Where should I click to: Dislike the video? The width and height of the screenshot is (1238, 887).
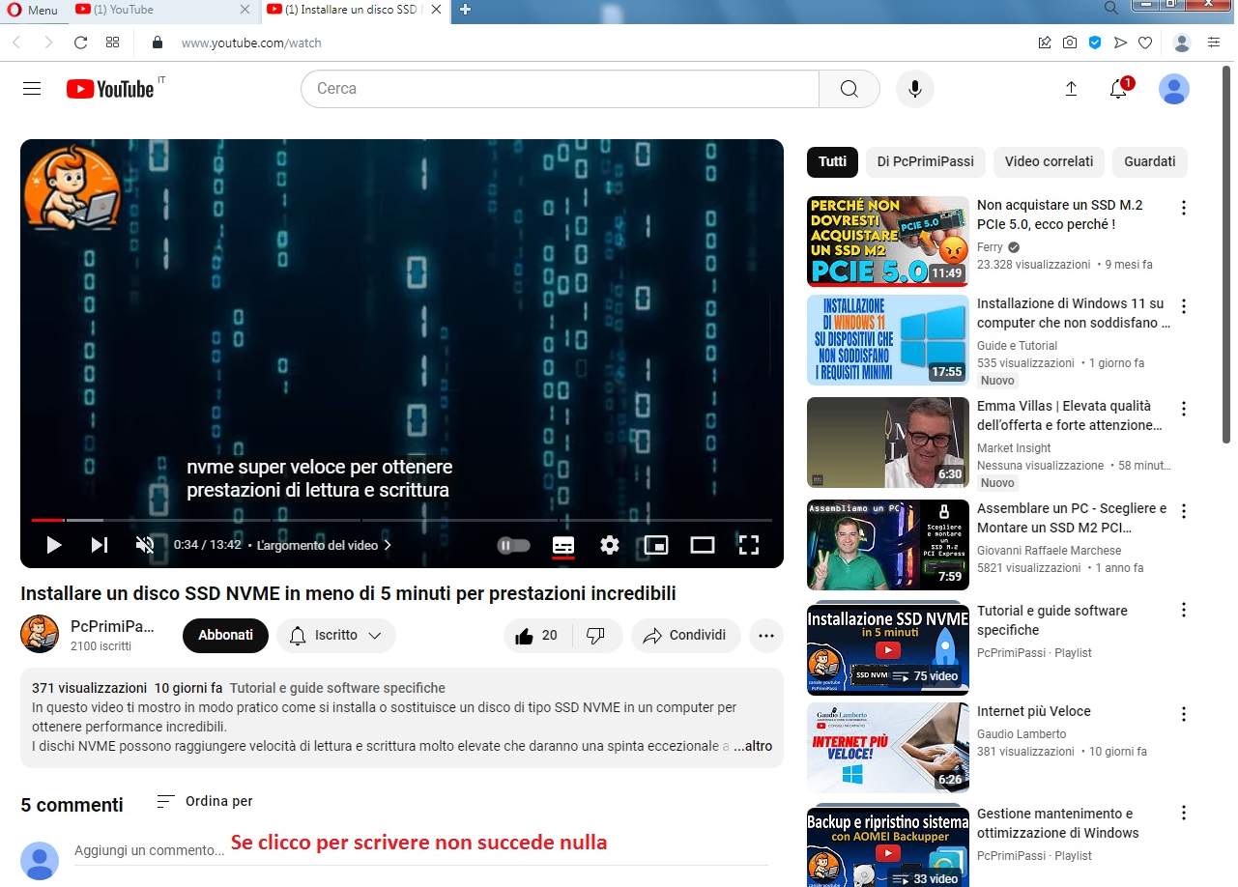pyautogui.click(x=597, y=636)
